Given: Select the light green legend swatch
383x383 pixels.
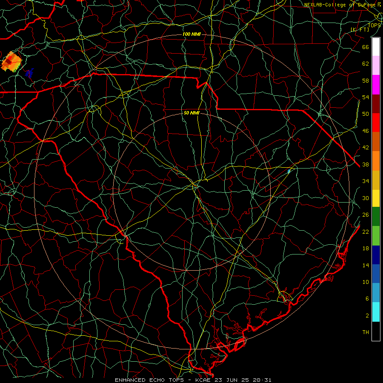Looking at the screenshot, I should tap(376, 235).
